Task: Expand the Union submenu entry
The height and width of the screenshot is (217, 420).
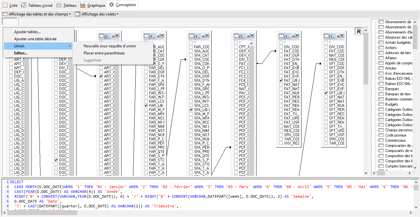Action: point(39,46)
